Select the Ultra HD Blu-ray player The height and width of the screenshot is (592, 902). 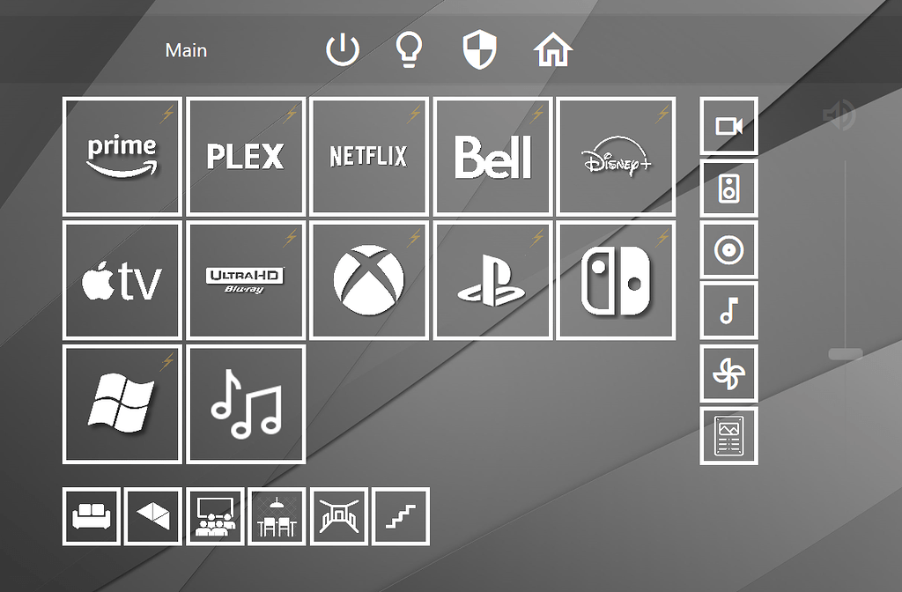coord(246,280)
